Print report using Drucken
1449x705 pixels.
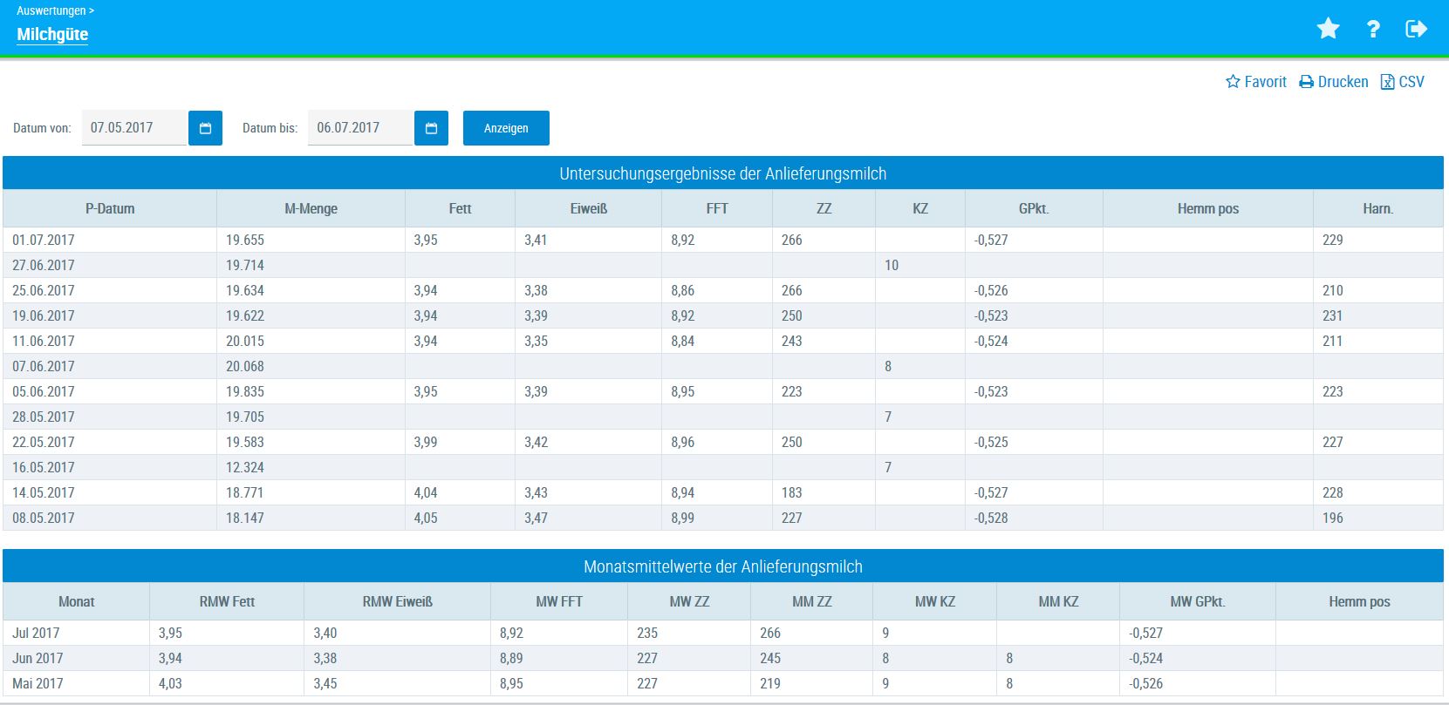click(1334, 82)
